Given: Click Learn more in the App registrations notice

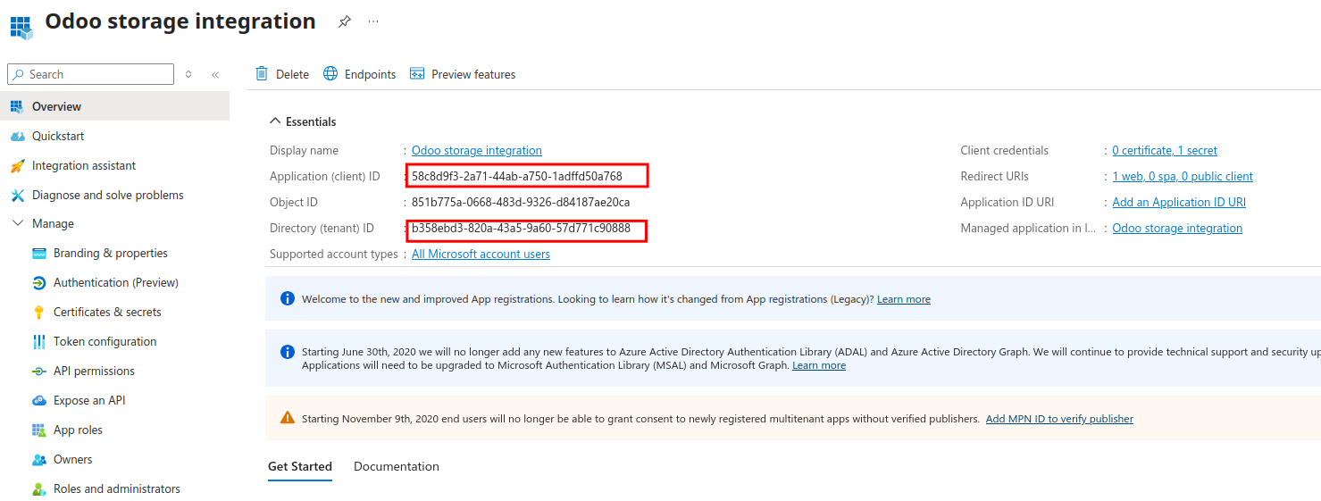Looking at the screenshot, I should [x=904, y=299].
